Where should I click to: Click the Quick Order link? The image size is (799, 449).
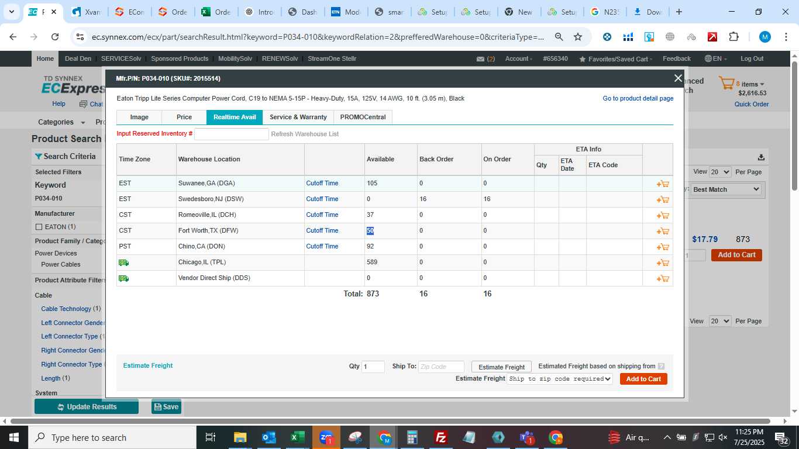coord(752,105)
